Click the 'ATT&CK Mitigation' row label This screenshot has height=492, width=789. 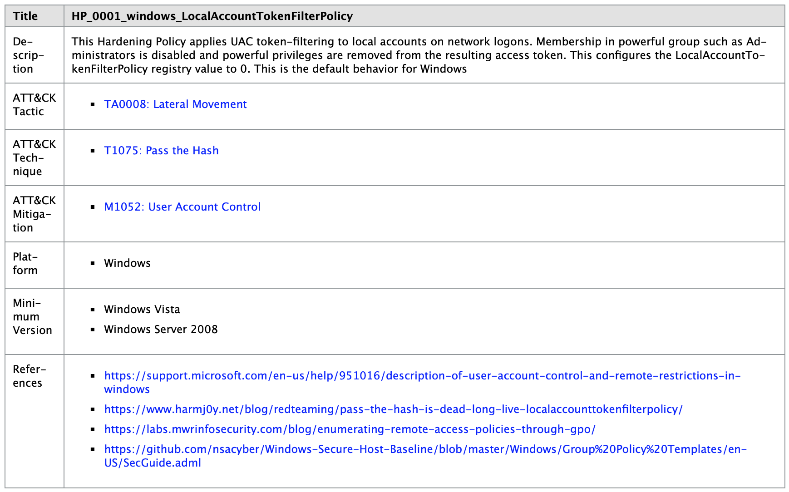(34, 214)
